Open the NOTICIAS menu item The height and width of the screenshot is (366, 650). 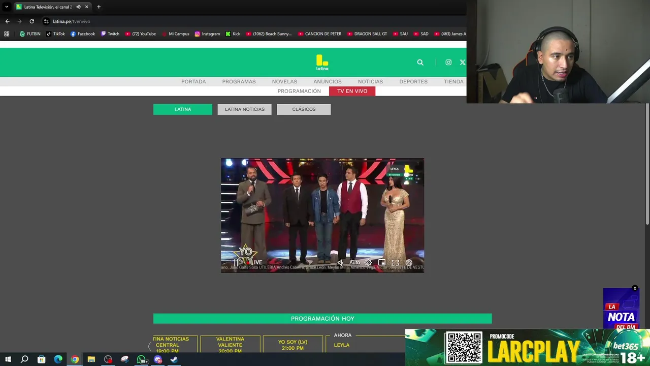370,81
